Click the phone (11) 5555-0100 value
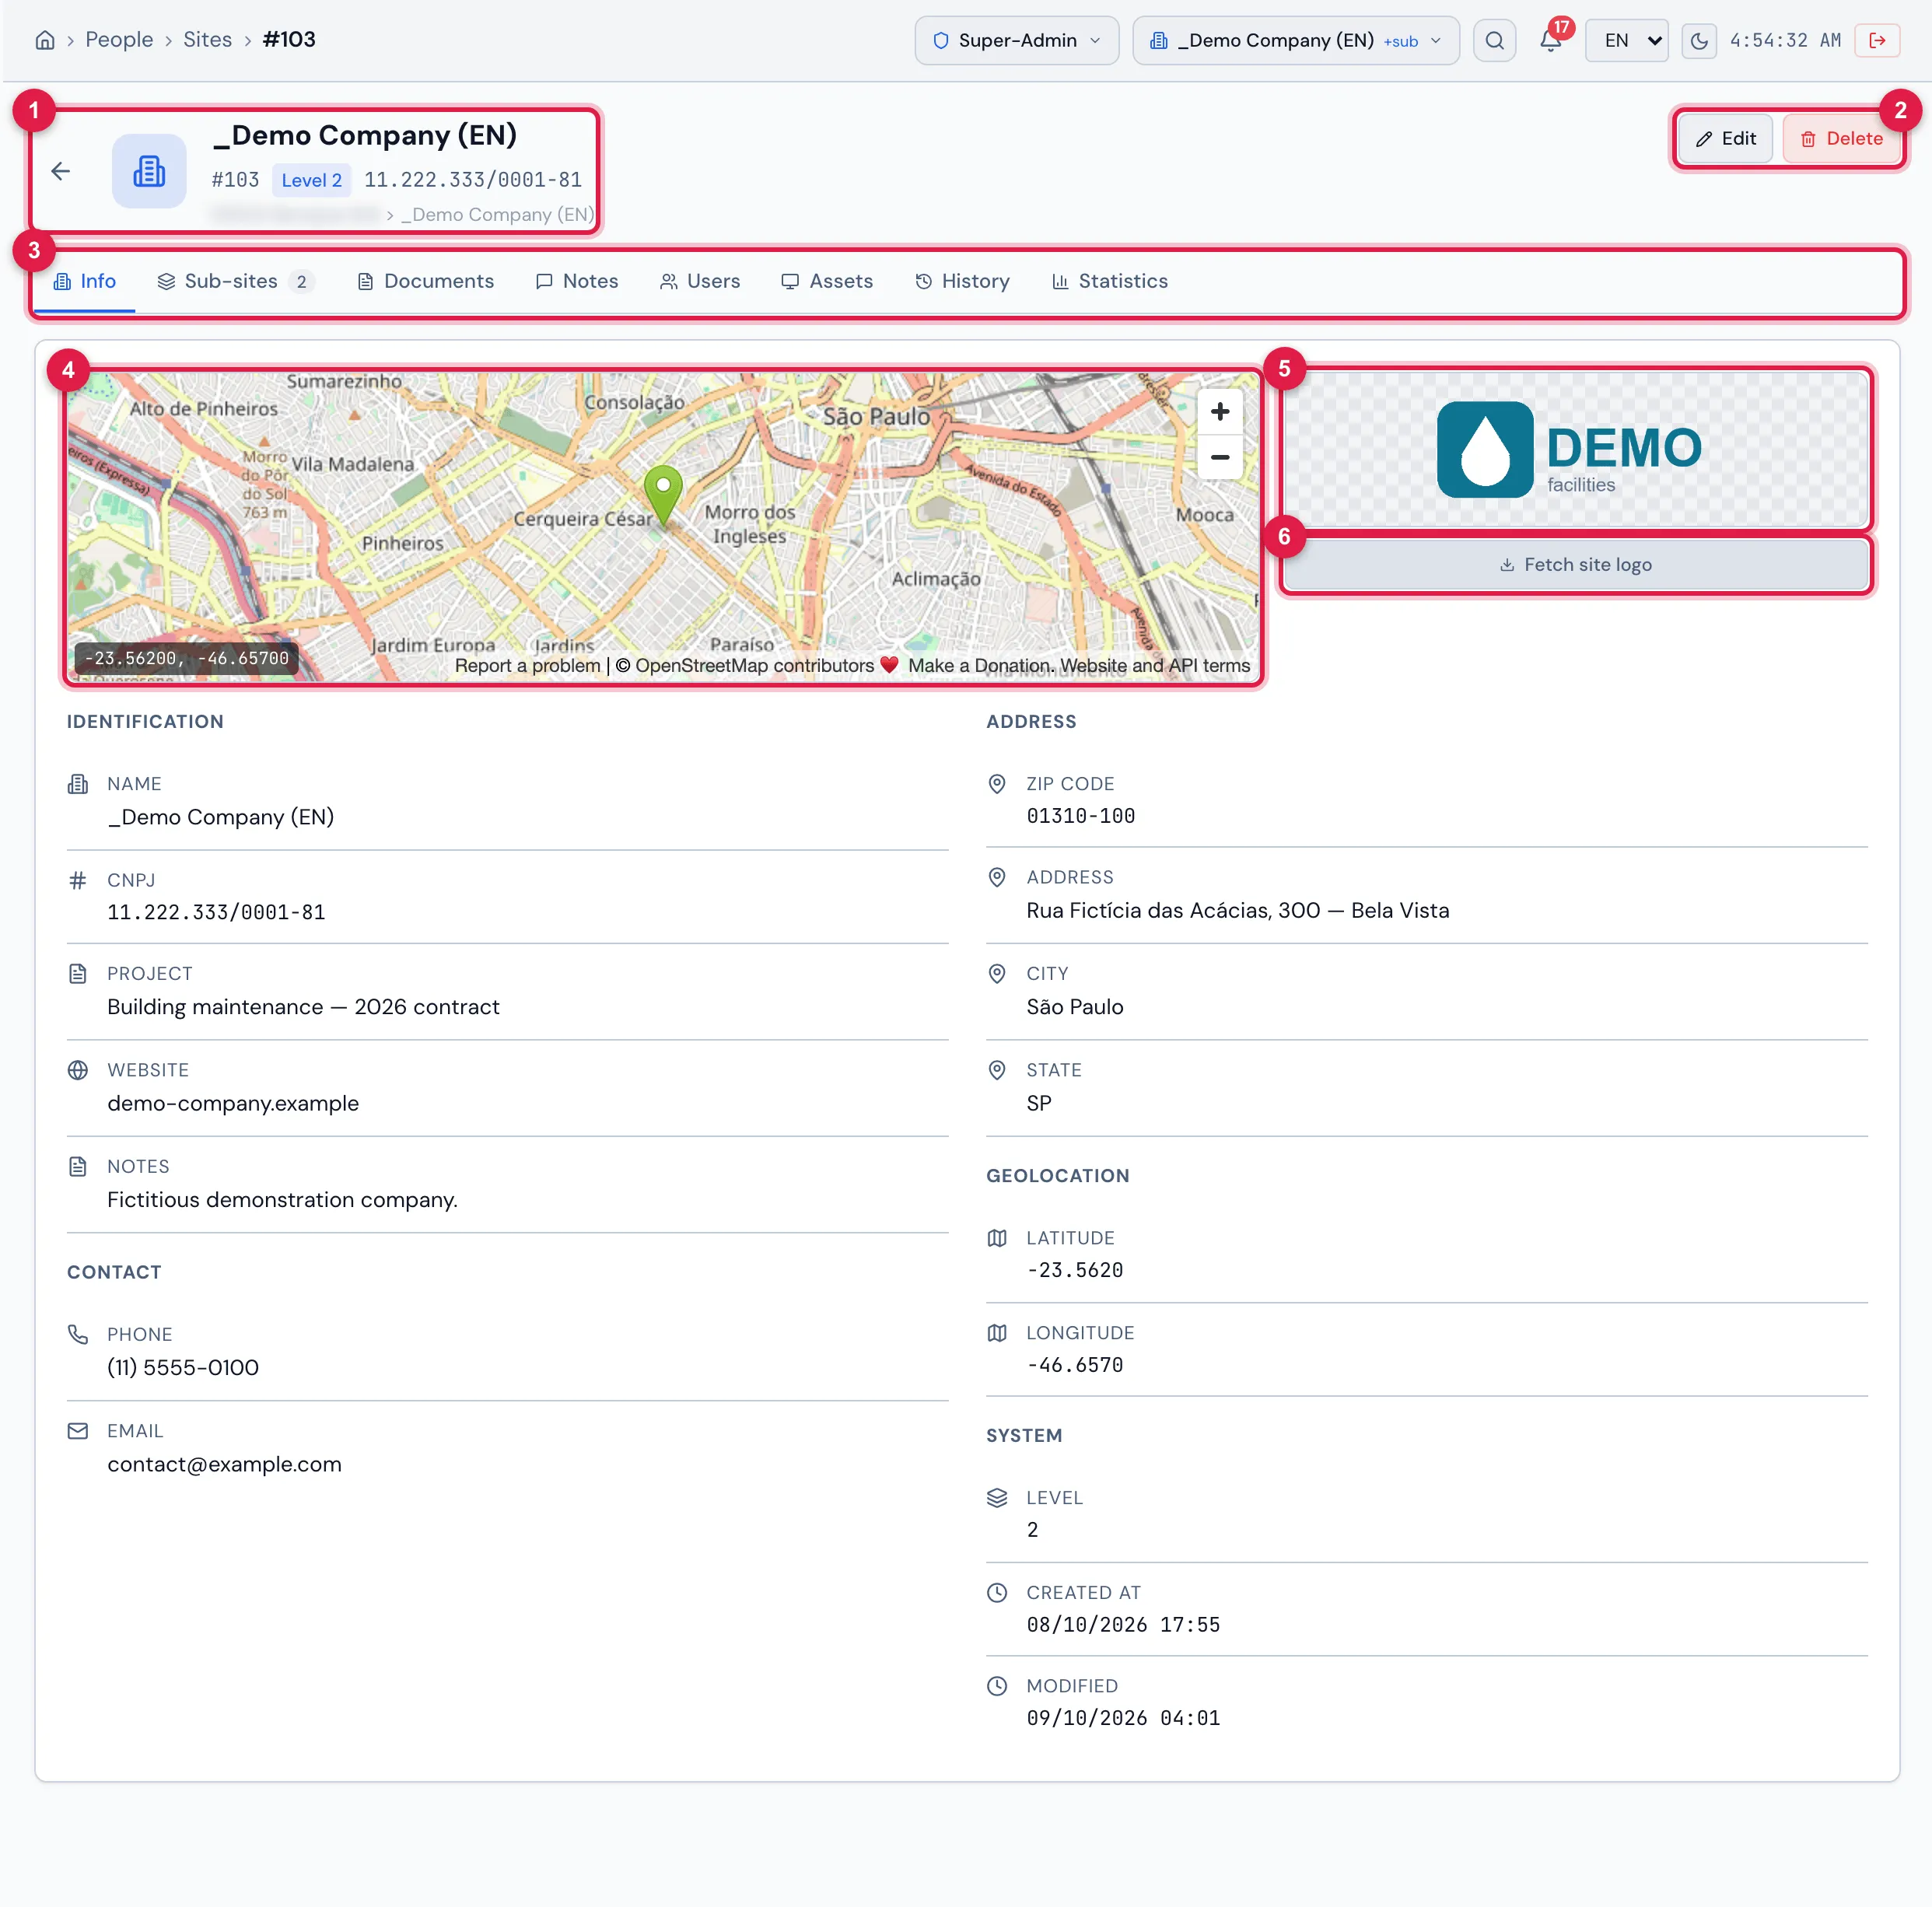Screen dimensions: 1932x1907 click(x=183, y=1367)
